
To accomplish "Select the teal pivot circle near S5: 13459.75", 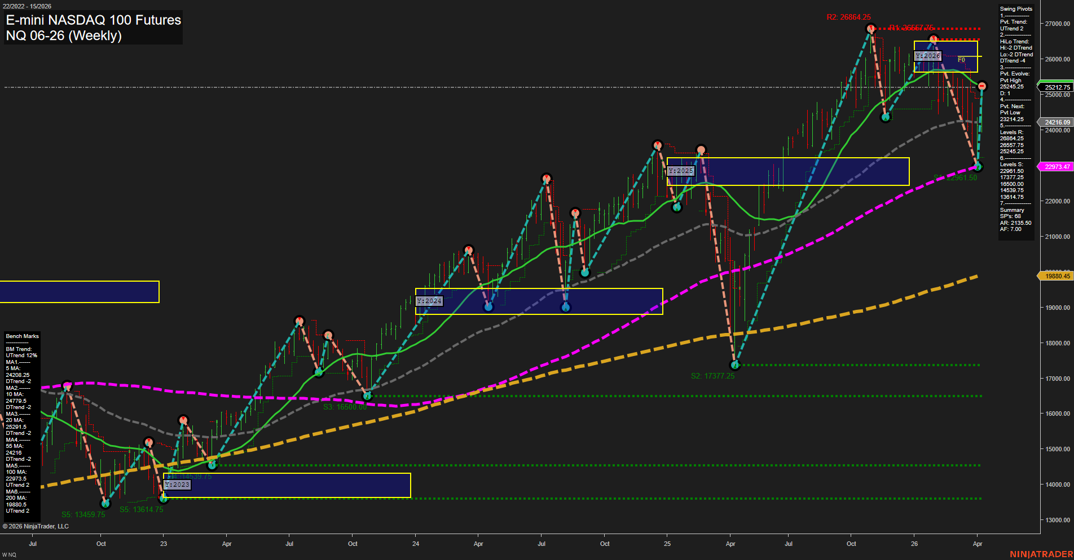I will click(x=105, y=504).
